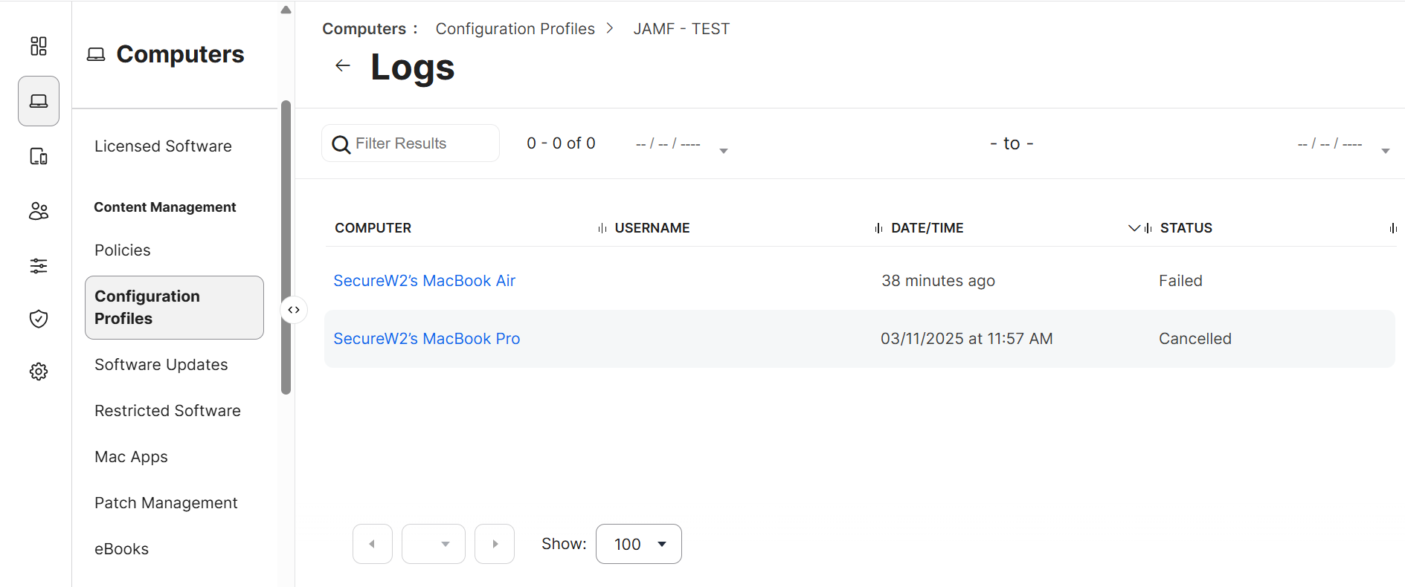Screen dimensions: 1405x587
Task: Open Software Updates in sidebar
Action: click(161, 365)
